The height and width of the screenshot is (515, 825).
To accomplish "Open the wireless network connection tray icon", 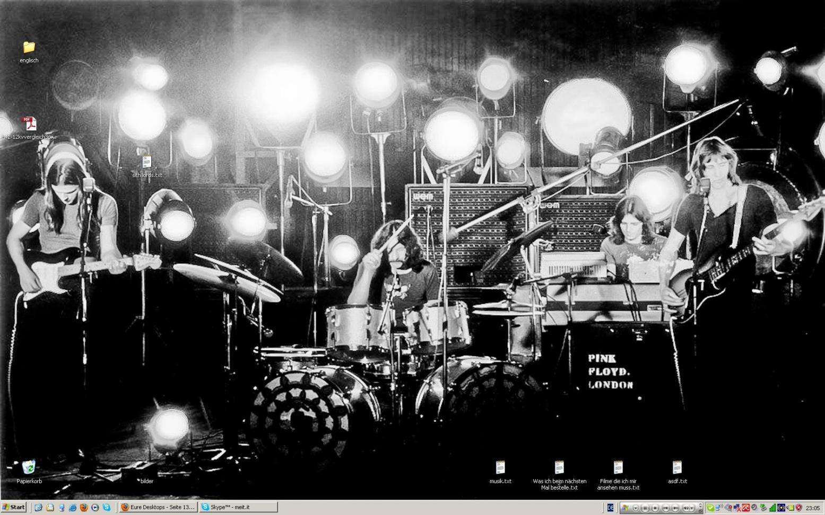I will pos(718,508).
